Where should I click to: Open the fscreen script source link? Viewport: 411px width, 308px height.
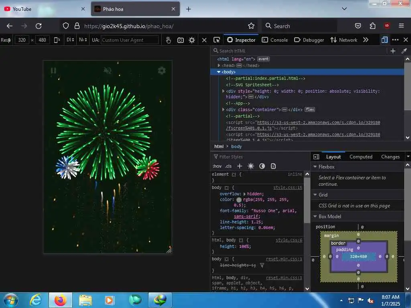coord(303,125)
